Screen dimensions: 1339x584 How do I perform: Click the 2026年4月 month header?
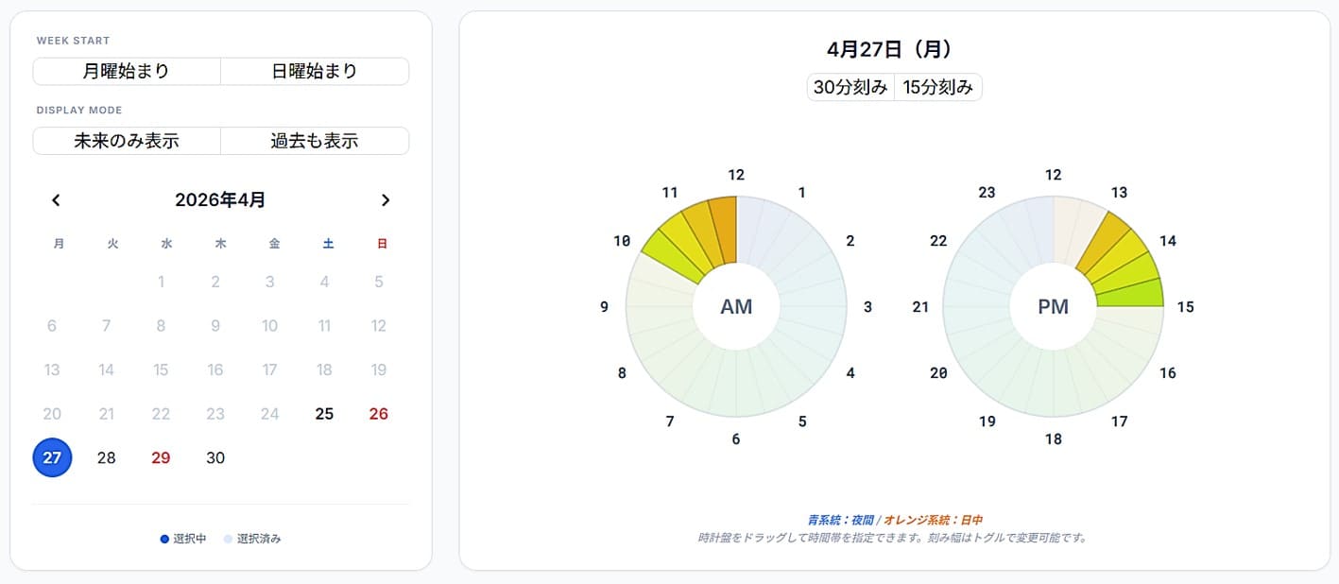pos(220,200)
